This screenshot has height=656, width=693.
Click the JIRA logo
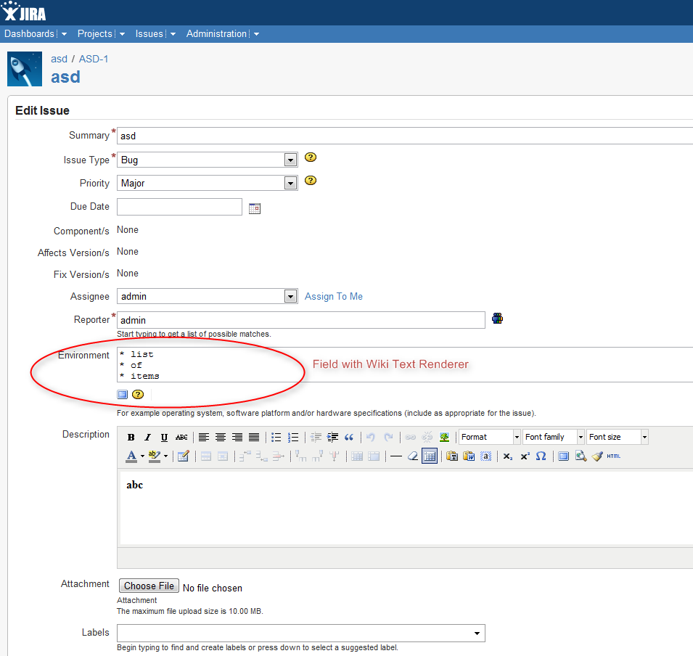coord(23,12)
